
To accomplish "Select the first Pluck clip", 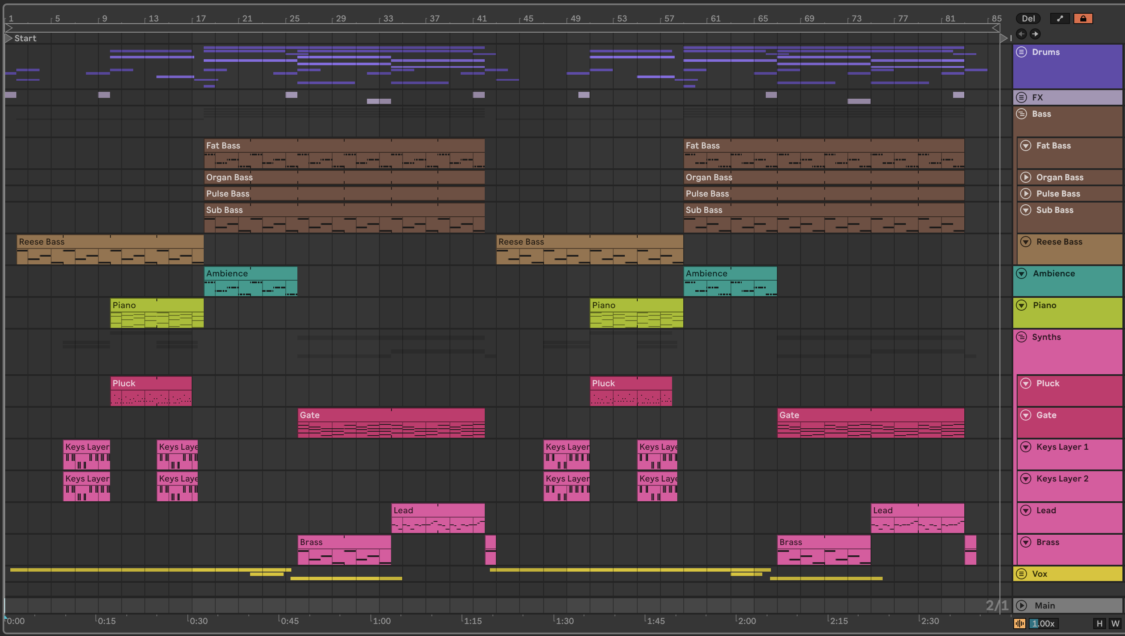I will 151,391.
